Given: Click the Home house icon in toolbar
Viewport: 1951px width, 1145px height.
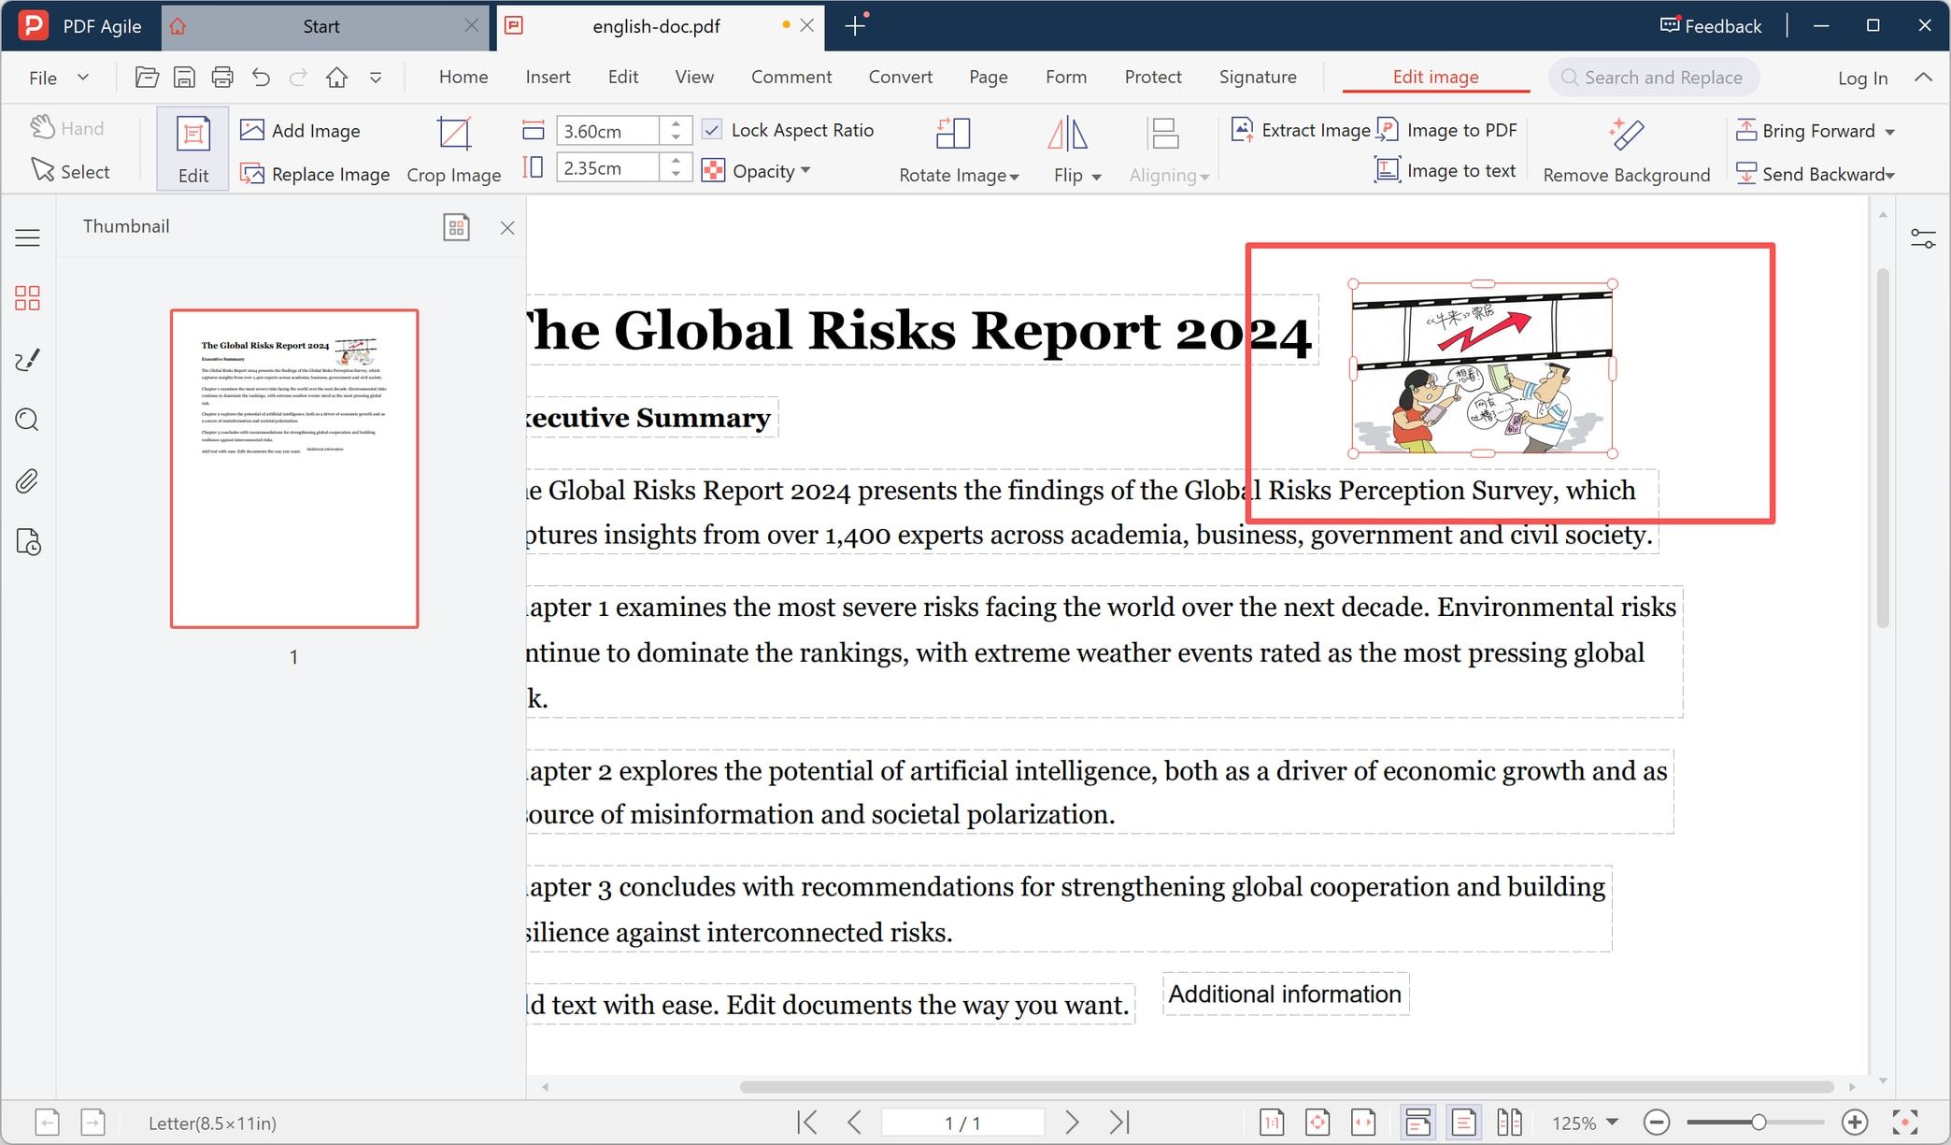Looking at the screenshot, I should [336, 78].
